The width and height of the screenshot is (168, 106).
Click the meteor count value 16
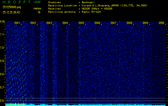[x=39, y=12]
